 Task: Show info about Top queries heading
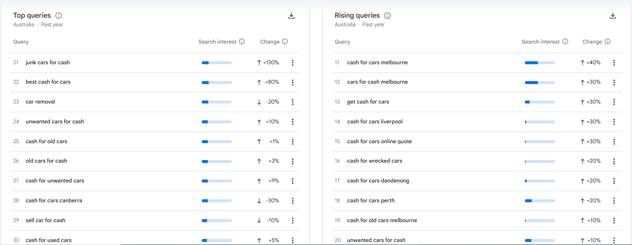(59, 16)
